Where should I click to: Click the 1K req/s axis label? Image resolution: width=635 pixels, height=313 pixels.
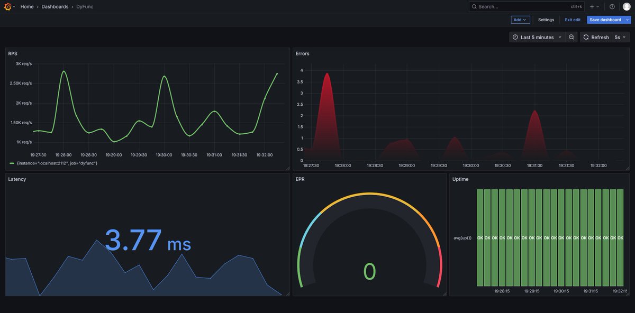(23, 142)
